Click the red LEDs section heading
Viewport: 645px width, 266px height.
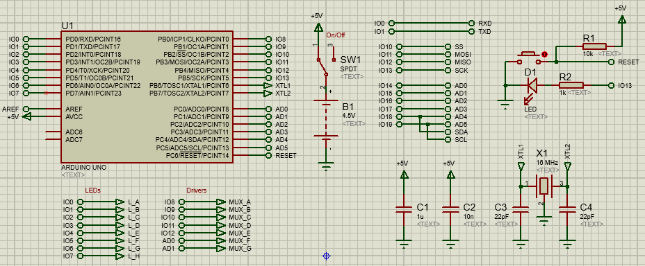coord(92,190)
